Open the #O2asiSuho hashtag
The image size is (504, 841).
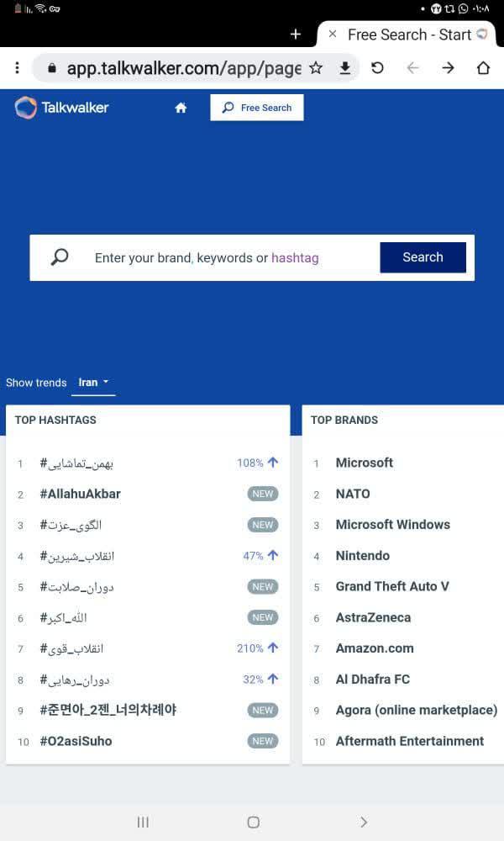point(76,741)
